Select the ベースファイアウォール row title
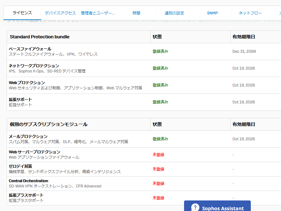 [30, 49]
